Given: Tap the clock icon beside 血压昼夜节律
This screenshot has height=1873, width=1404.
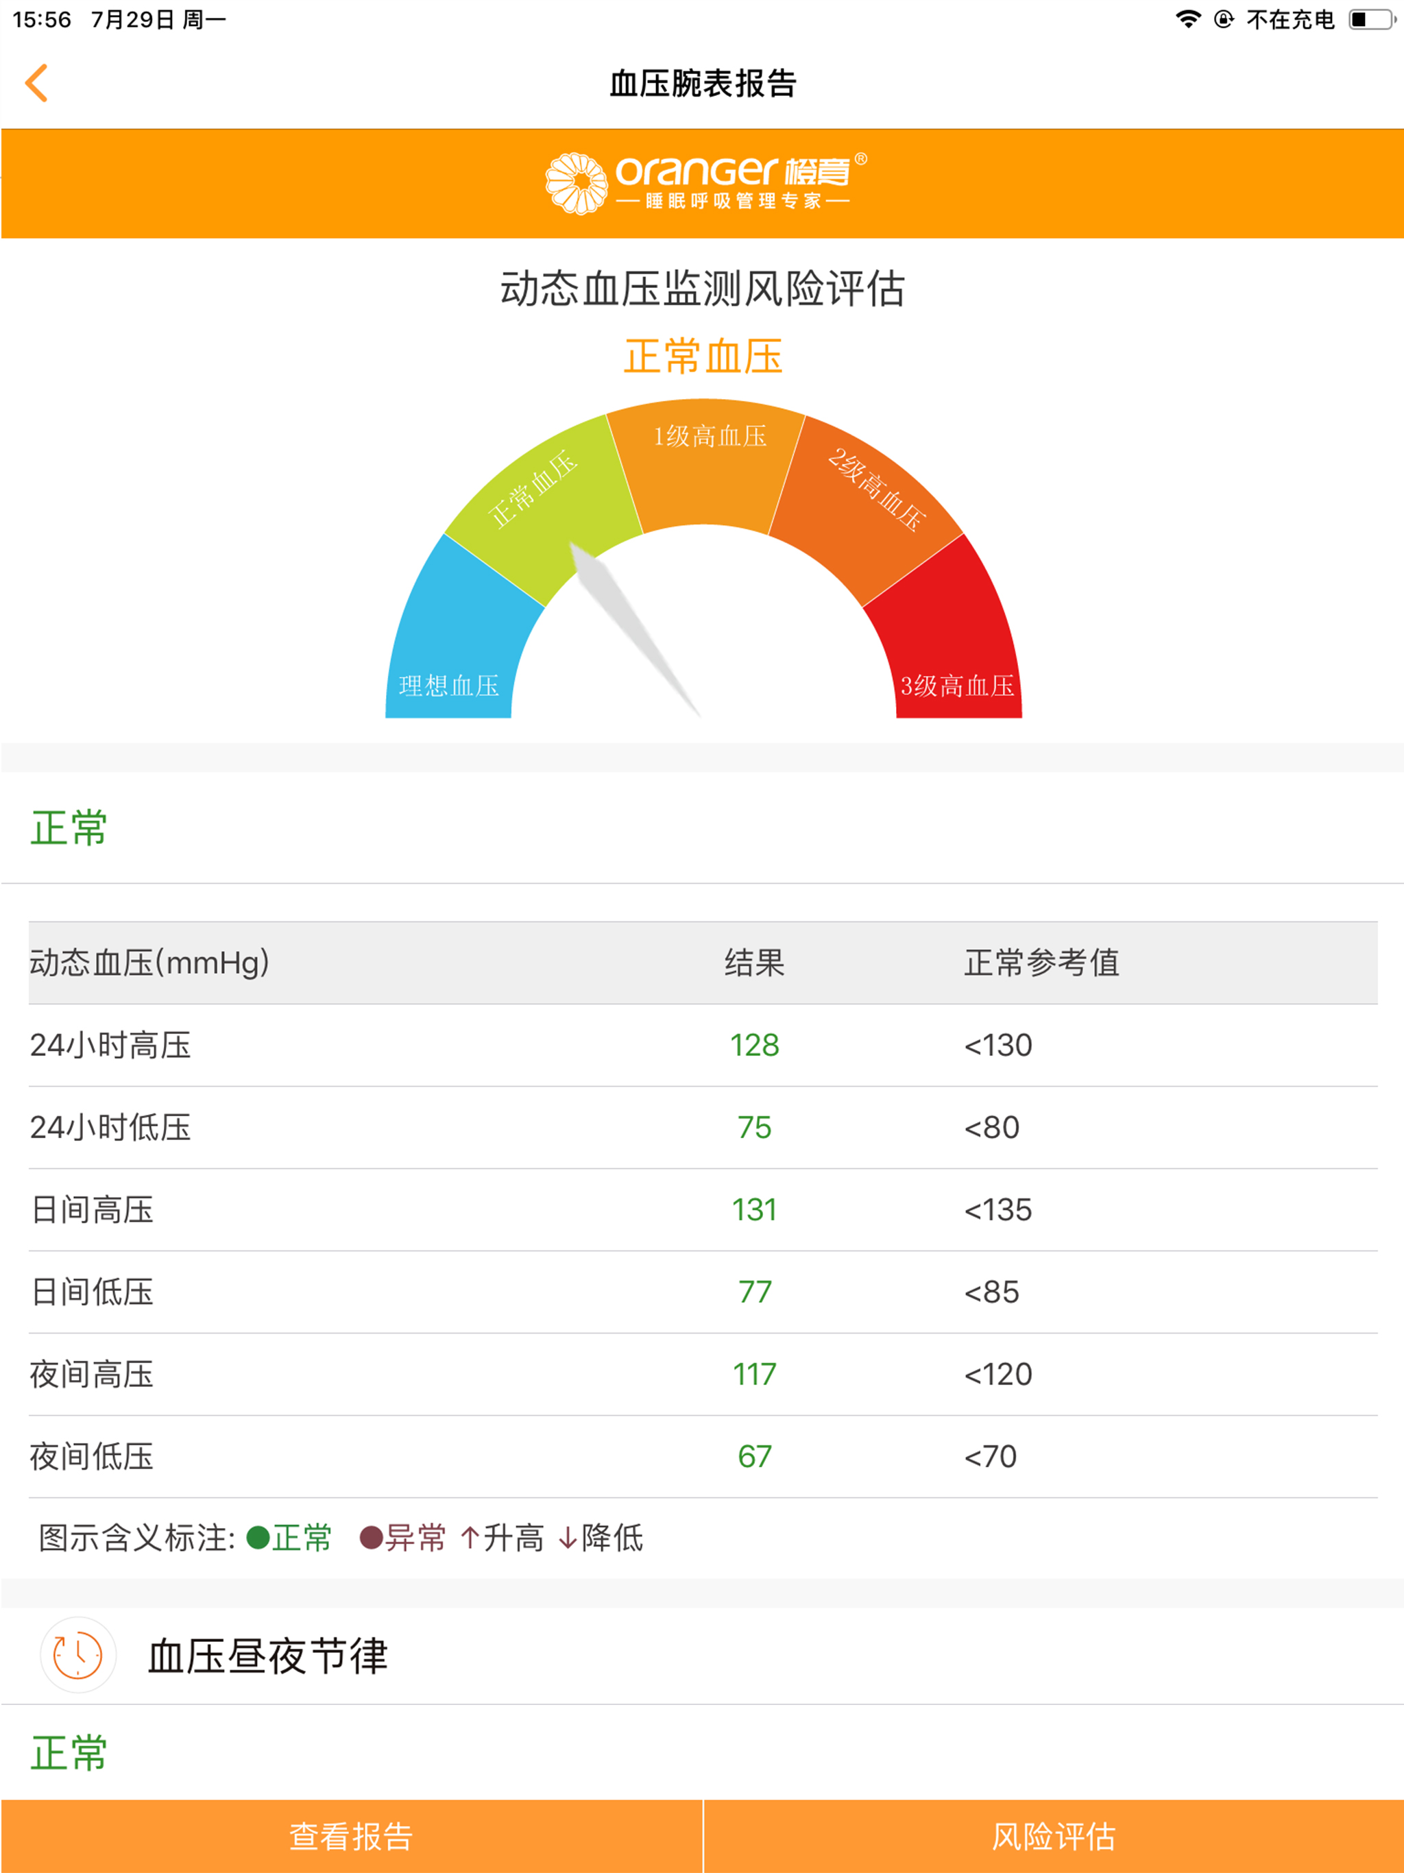Looking at the screenshot, I should point(78,1654).
